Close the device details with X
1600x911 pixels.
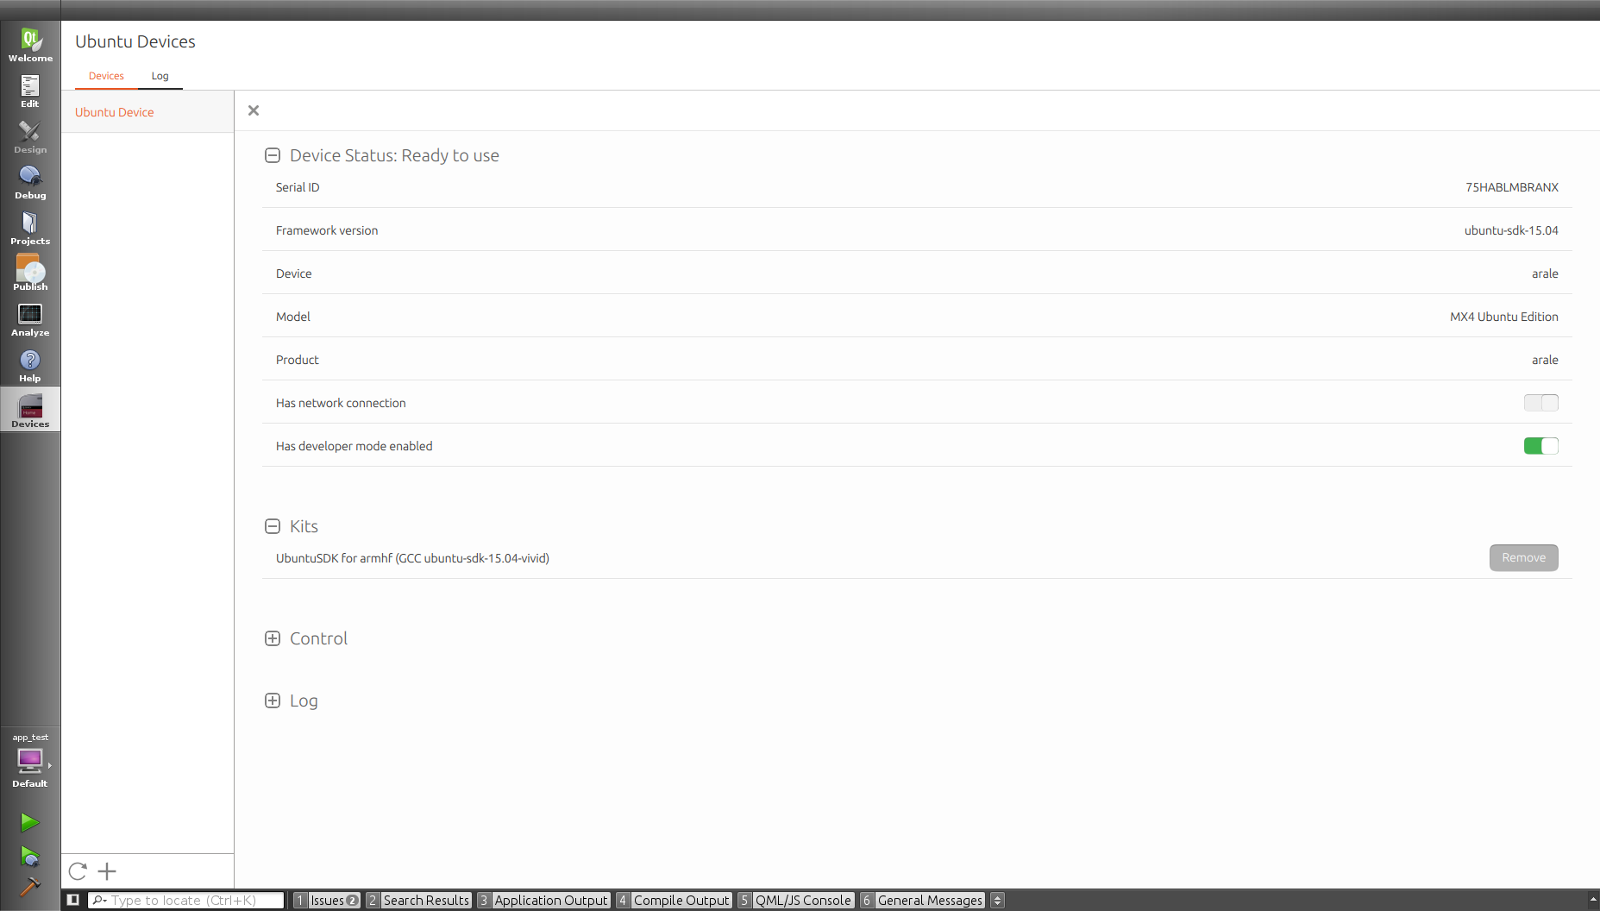[254, 110]
